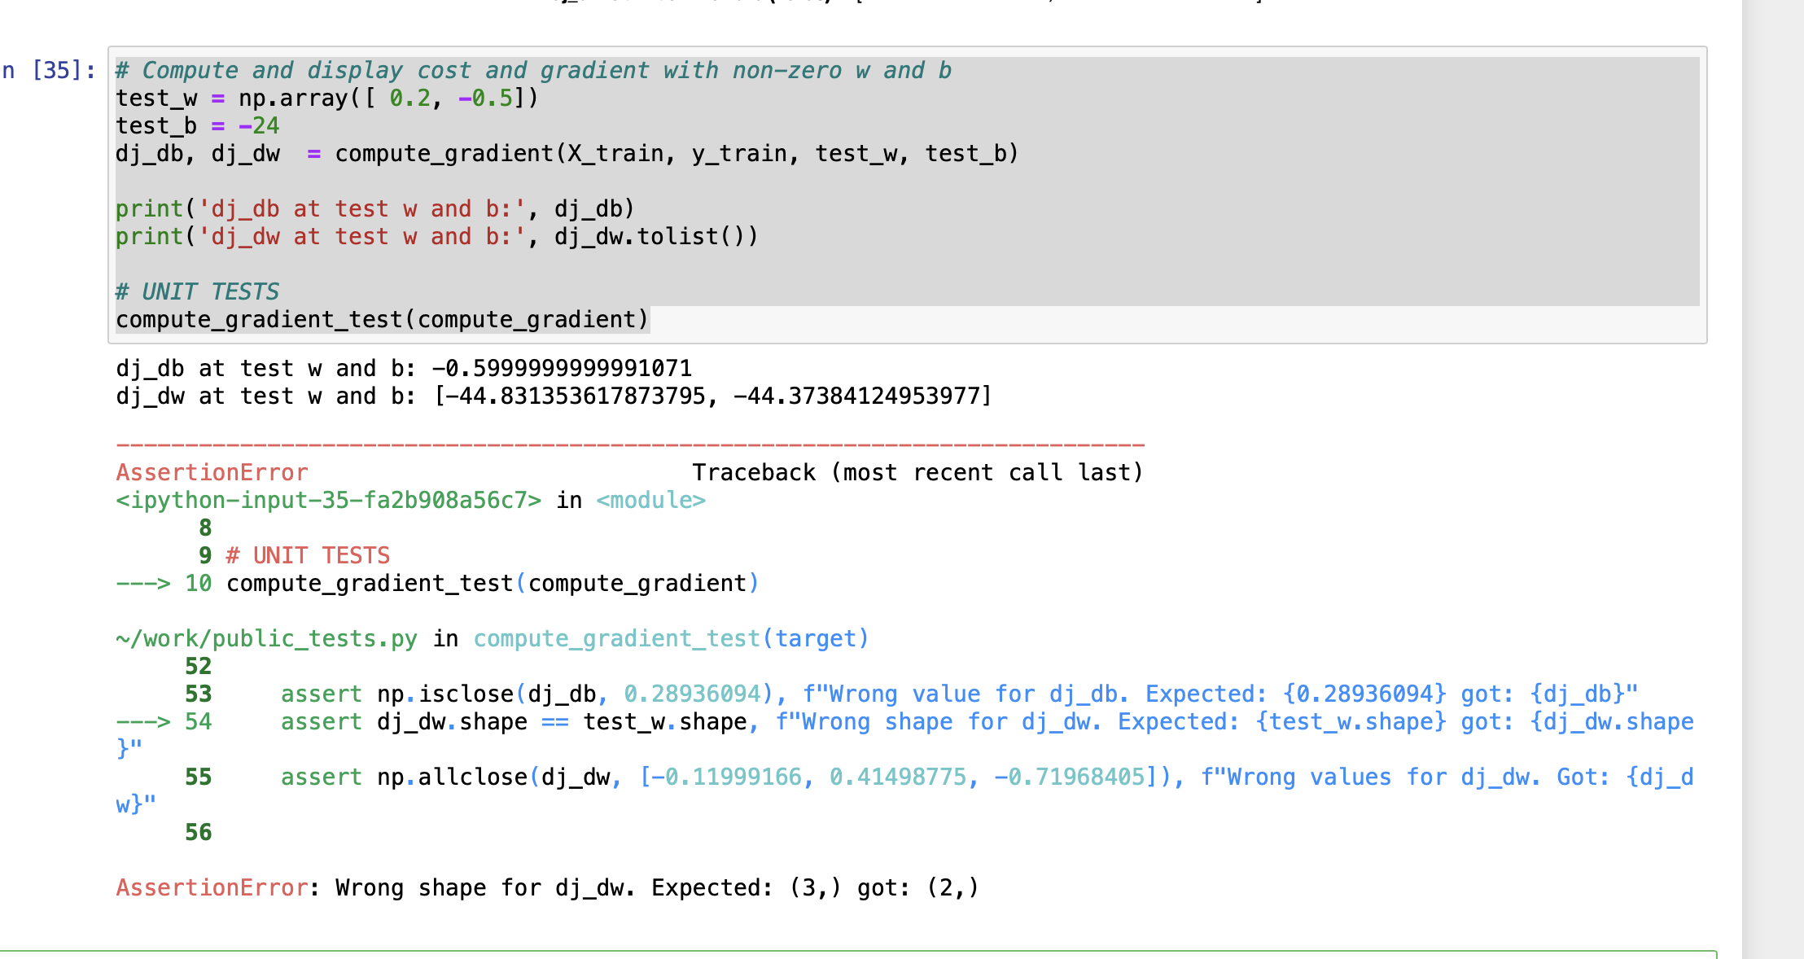Click the compute_gradient_test(target) function reference
This screenshot has width=1804, height=959.
coord(671,639)
